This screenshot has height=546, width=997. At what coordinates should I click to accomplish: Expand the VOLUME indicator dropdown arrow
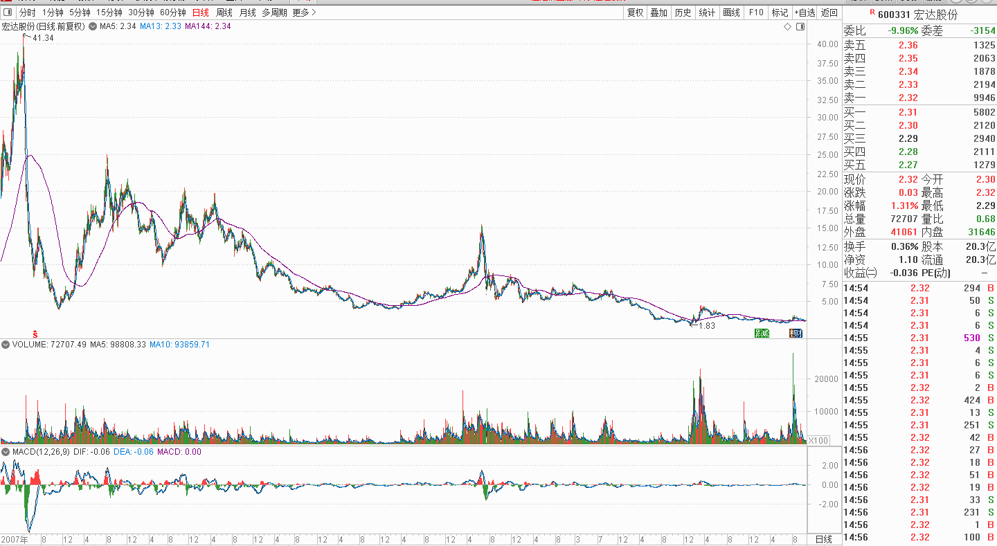click(6, 344)
